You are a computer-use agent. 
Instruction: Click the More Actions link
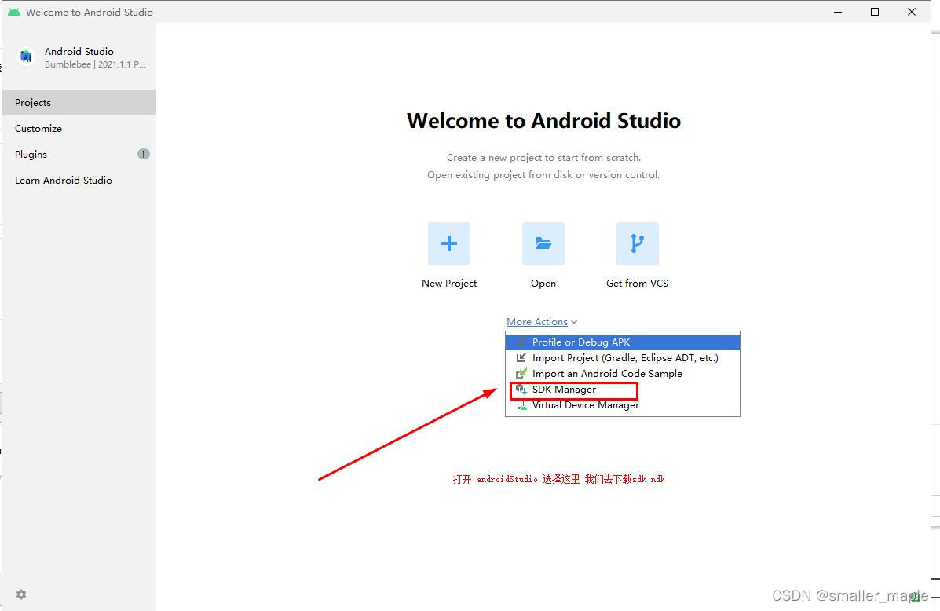[x=537, y=322]
